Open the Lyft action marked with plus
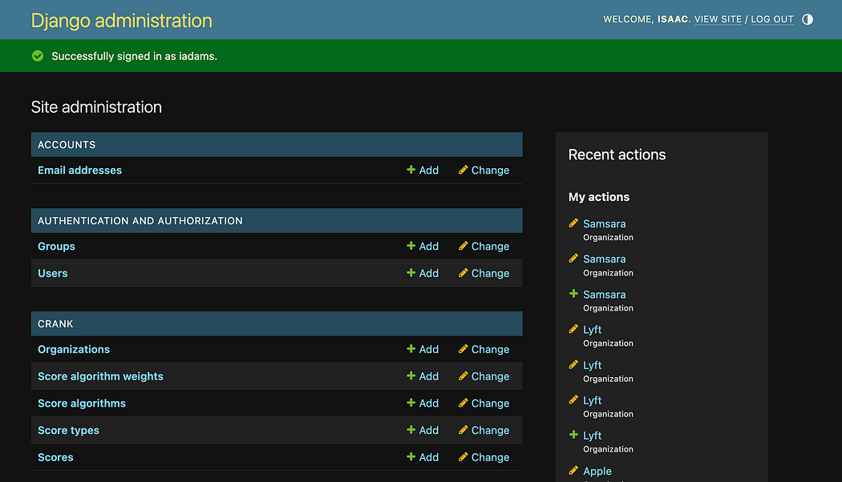The height and width of the screenshot is (482, 842). (593, 436)
